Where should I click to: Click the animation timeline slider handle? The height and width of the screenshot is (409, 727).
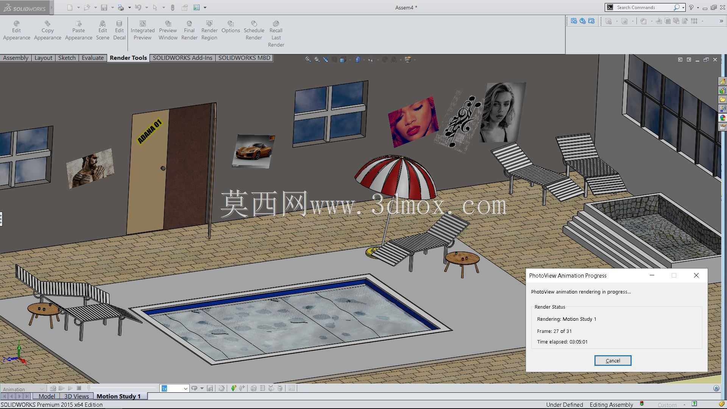pyautogui.click(x=89, y=388)
